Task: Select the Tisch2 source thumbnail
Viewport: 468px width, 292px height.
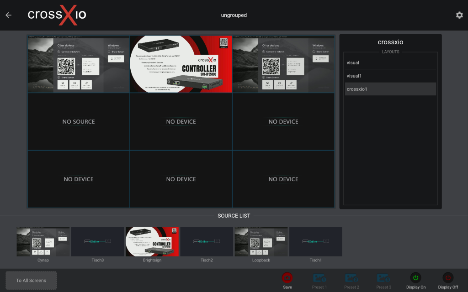Action: point(207,241)
